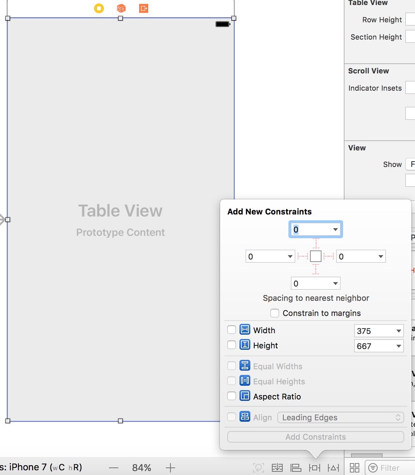Open the Resolve Auto Layout Issues icon
The width and height of the screenshot is (415, 475).
(x=333, y=468)
